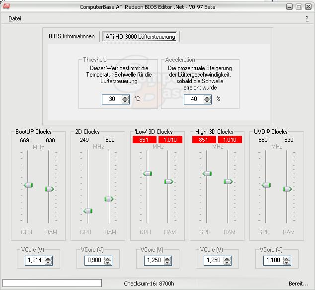This screenshot has width=315, height=290.
Task: Click the Checksum-16: 8700h status text
Action: pos(149,284)
